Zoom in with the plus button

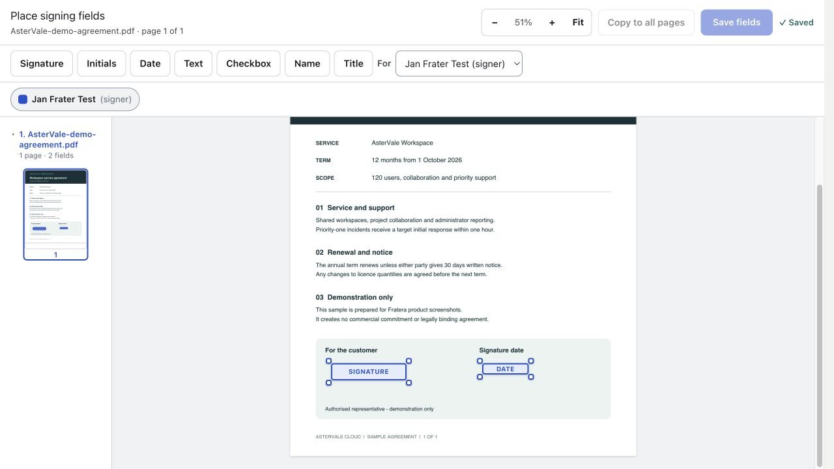pos(552,23)
